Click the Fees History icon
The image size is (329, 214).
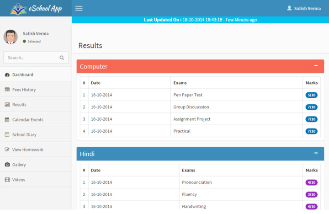click(x=7, y=90)
